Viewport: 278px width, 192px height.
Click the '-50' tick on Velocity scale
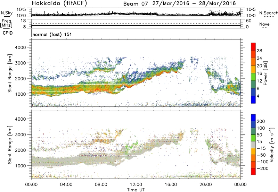tap(261, 155)
